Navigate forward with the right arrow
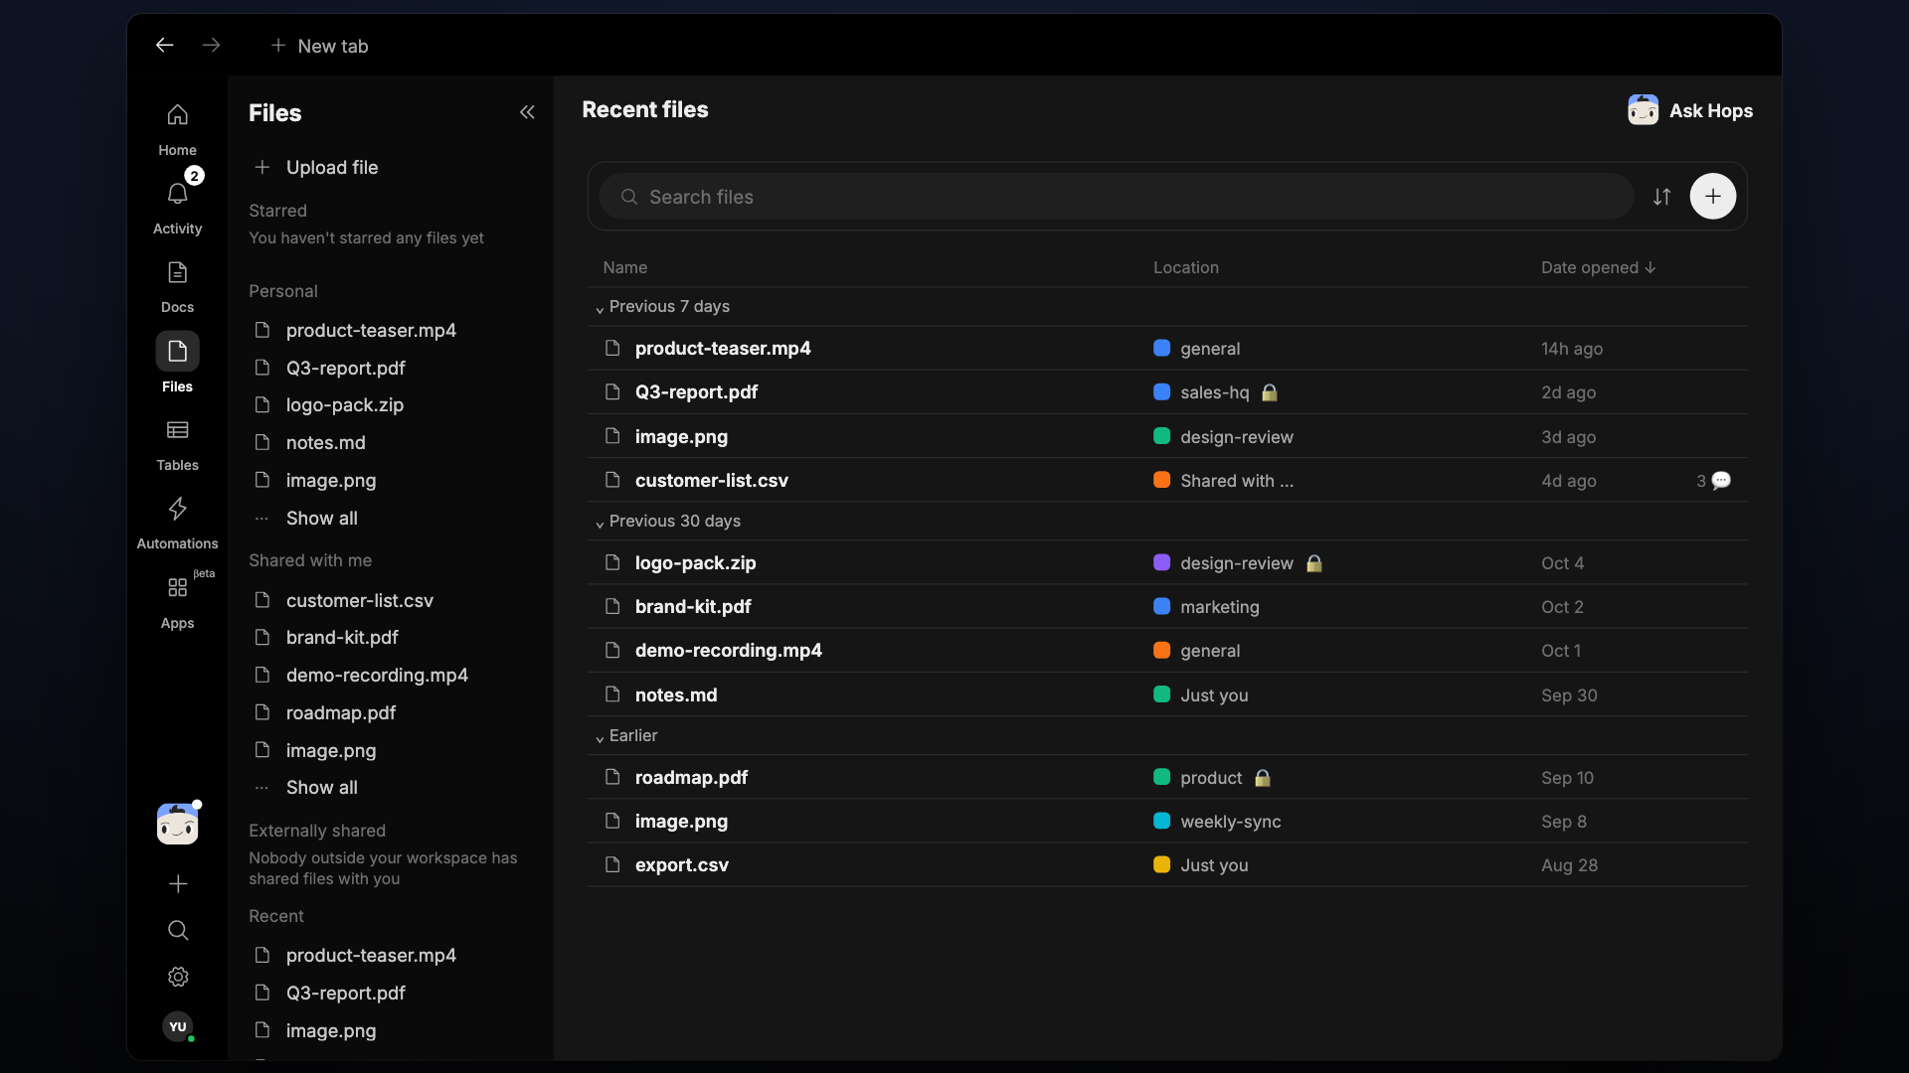Screen dimensions: 1909x1073 point(212,45)
